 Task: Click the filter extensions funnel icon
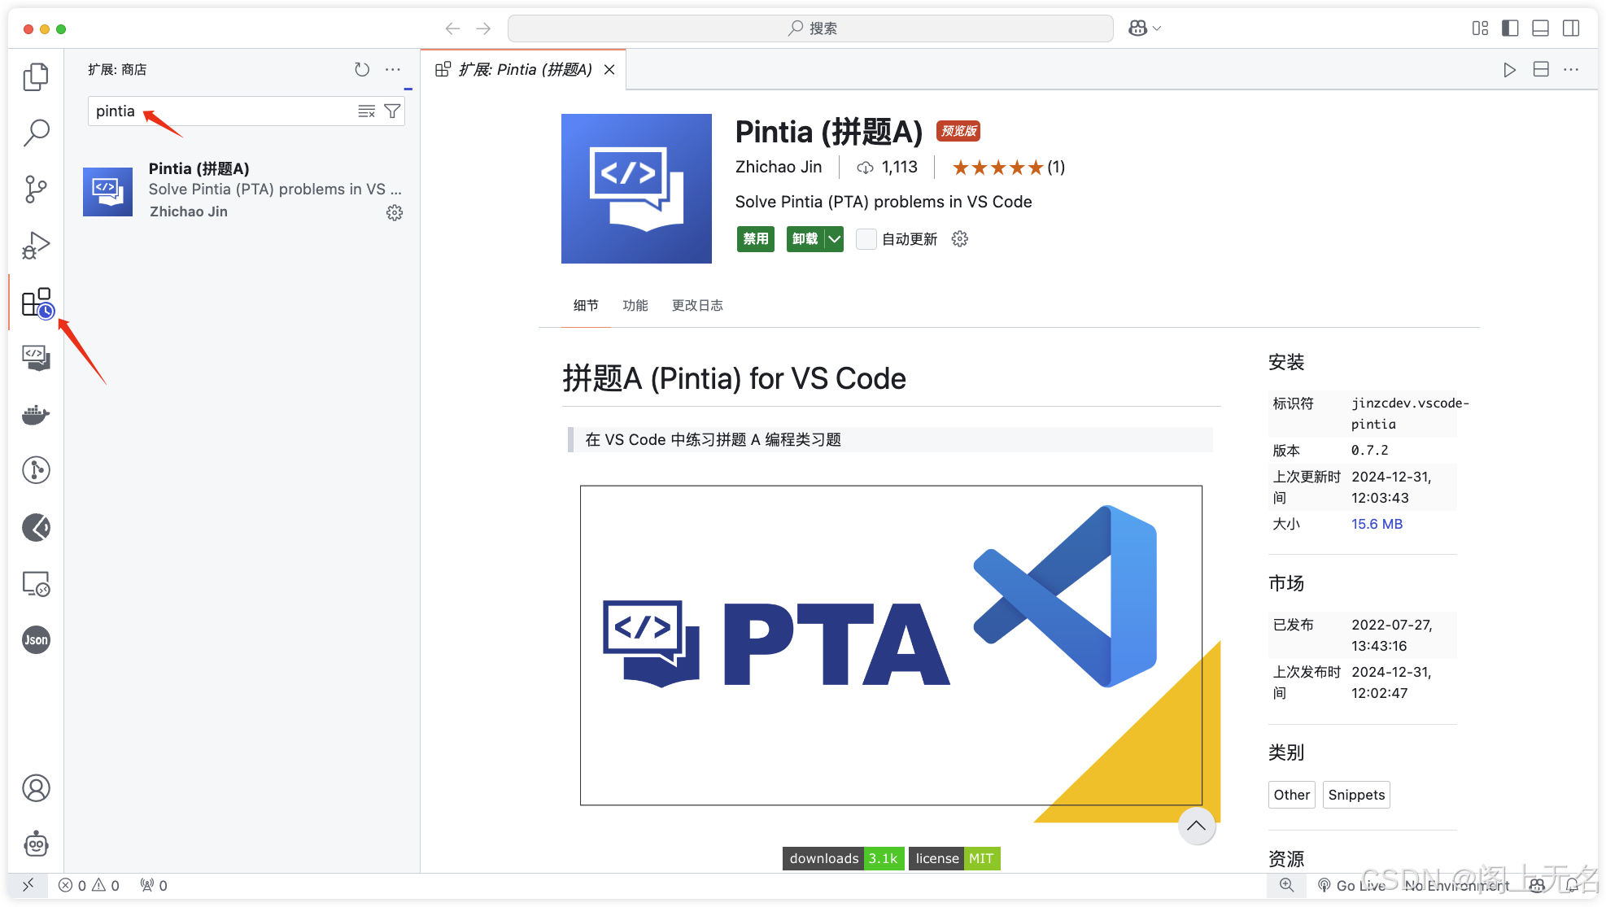click(392, 111)
